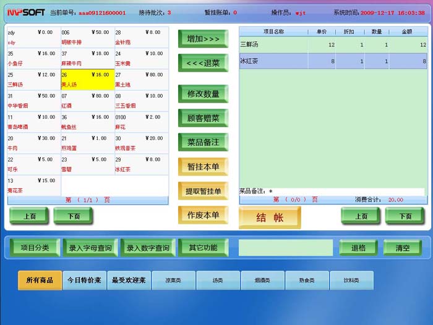Click 修改数量 to change quantity
This screenshot has width=433, height=325.
203,94
